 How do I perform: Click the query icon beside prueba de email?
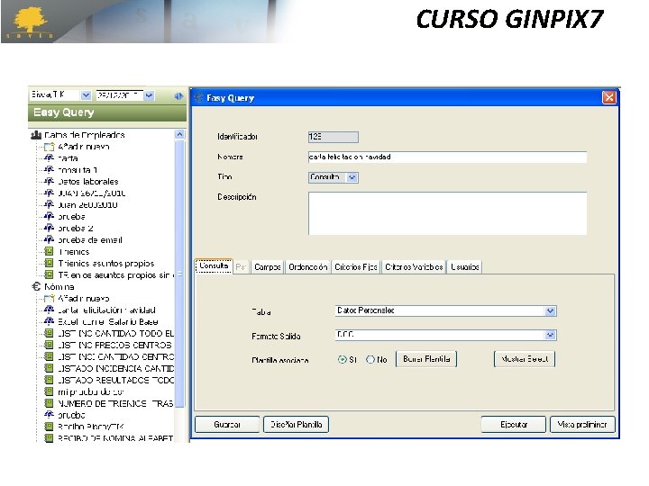click(x=49, y=239)
